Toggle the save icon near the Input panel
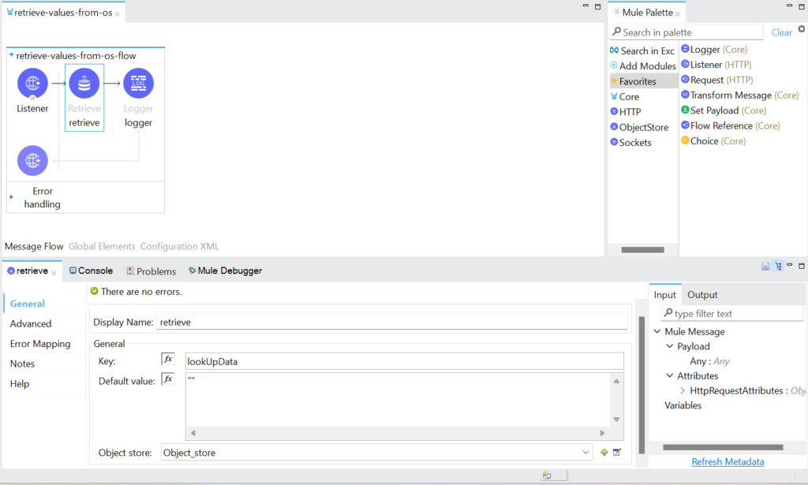 (765, 266)
